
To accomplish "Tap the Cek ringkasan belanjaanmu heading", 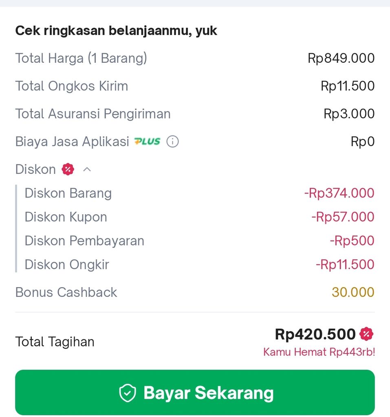I will click(x=116, y=31).
